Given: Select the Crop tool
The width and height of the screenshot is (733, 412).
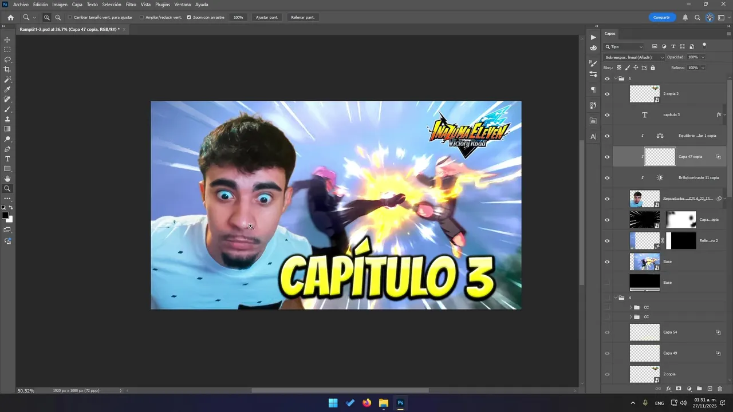Looking at the screenshot, I should coord(7,69).
